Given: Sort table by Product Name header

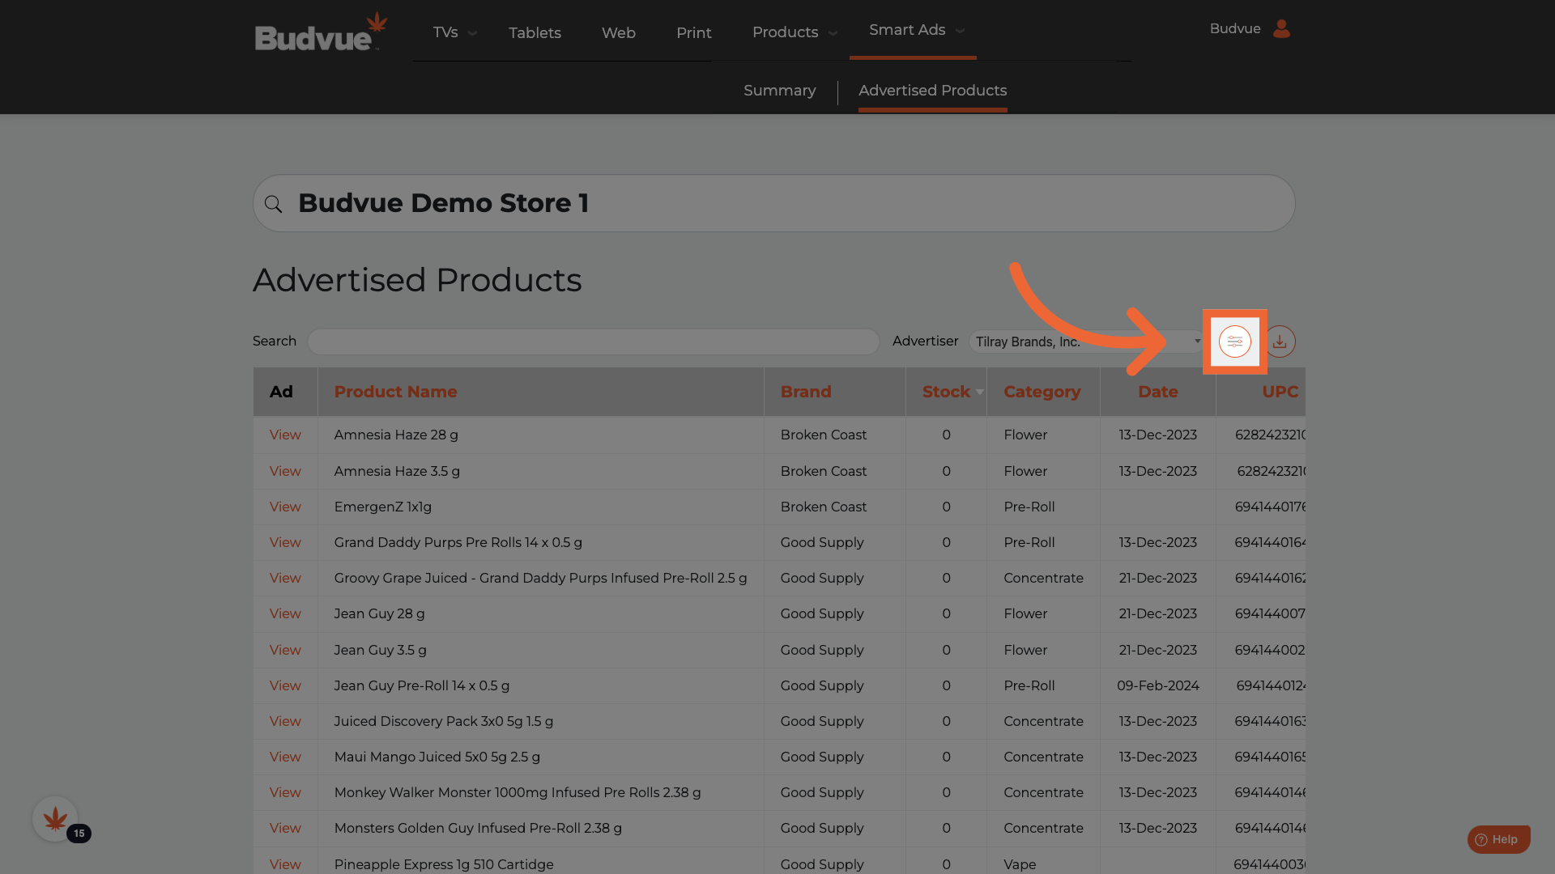Looking at the screenshot, I should [x=395, y=392].
